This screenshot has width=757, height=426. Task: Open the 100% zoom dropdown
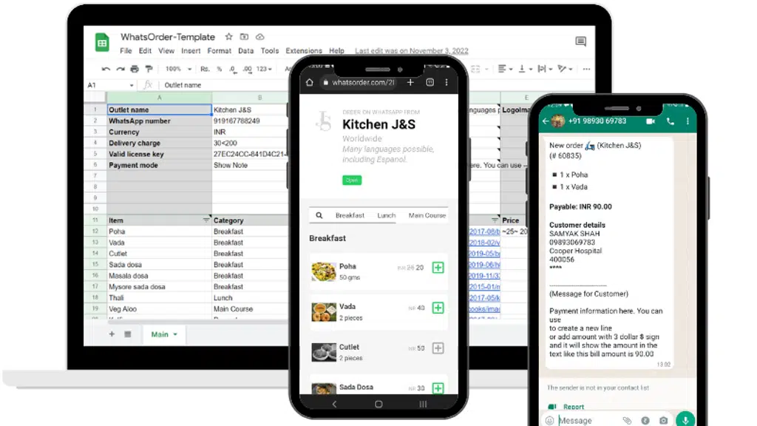click(178, 69)
